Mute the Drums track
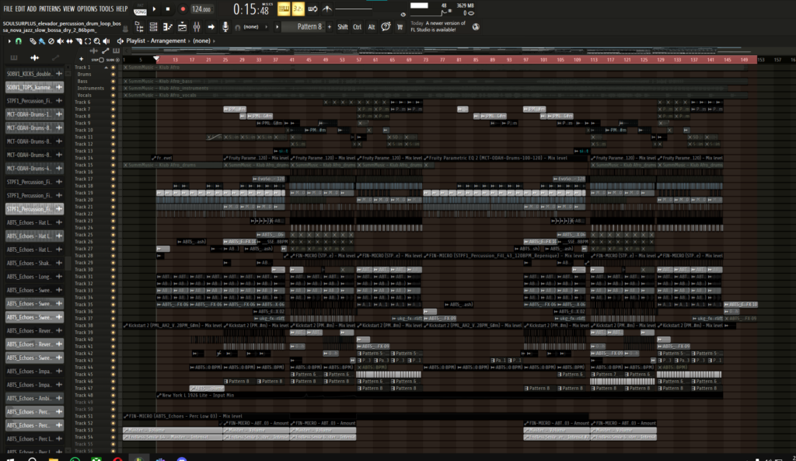Viewport: 796px width, 461px height. [x=113, y=74]
